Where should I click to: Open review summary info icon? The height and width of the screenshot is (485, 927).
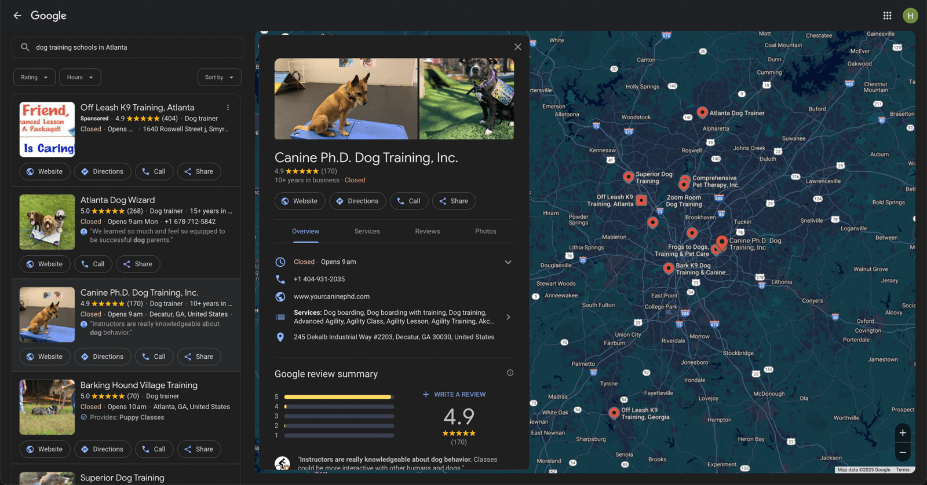point(510,373)
